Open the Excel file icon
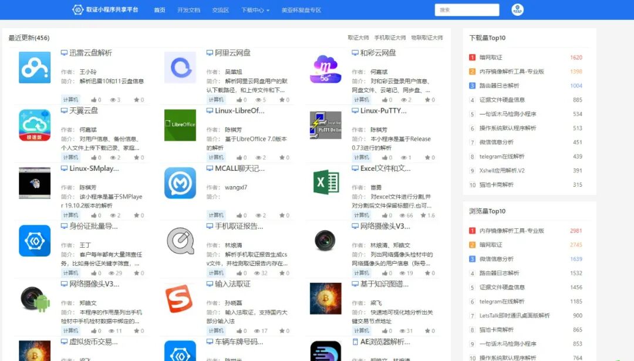This screenshot has width=634, height=361. click(325, 183)
